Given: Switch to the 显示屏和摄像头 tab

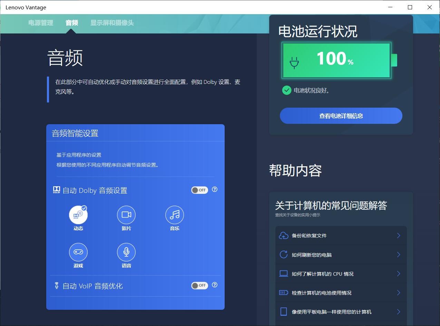Looking at the screenshot, I should click(x=112, y=23).
